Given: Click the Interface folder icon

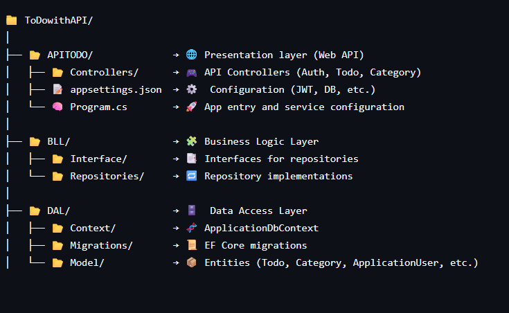Looking at the screenshot, I should pos(57,159).
